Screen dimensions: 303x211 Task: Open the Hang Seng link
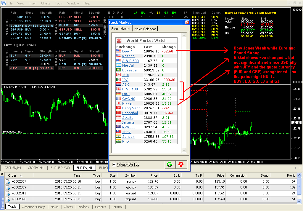click(131, 108)
